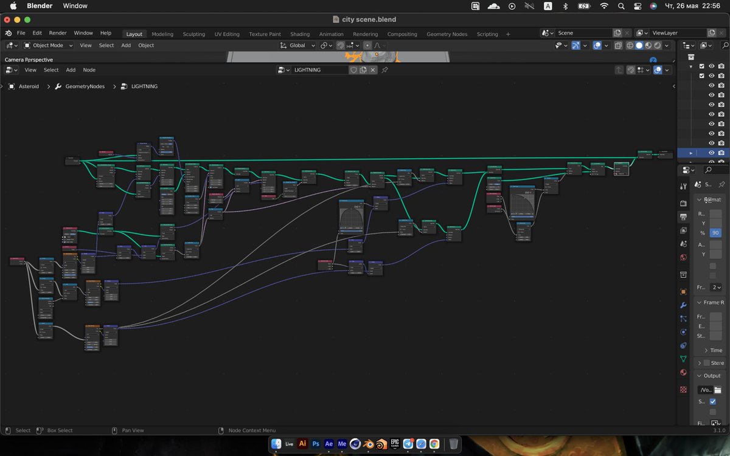Open the Render menu
Image resolution: width=730 pixels, height=456 pixels.
[x=58, y=33]
